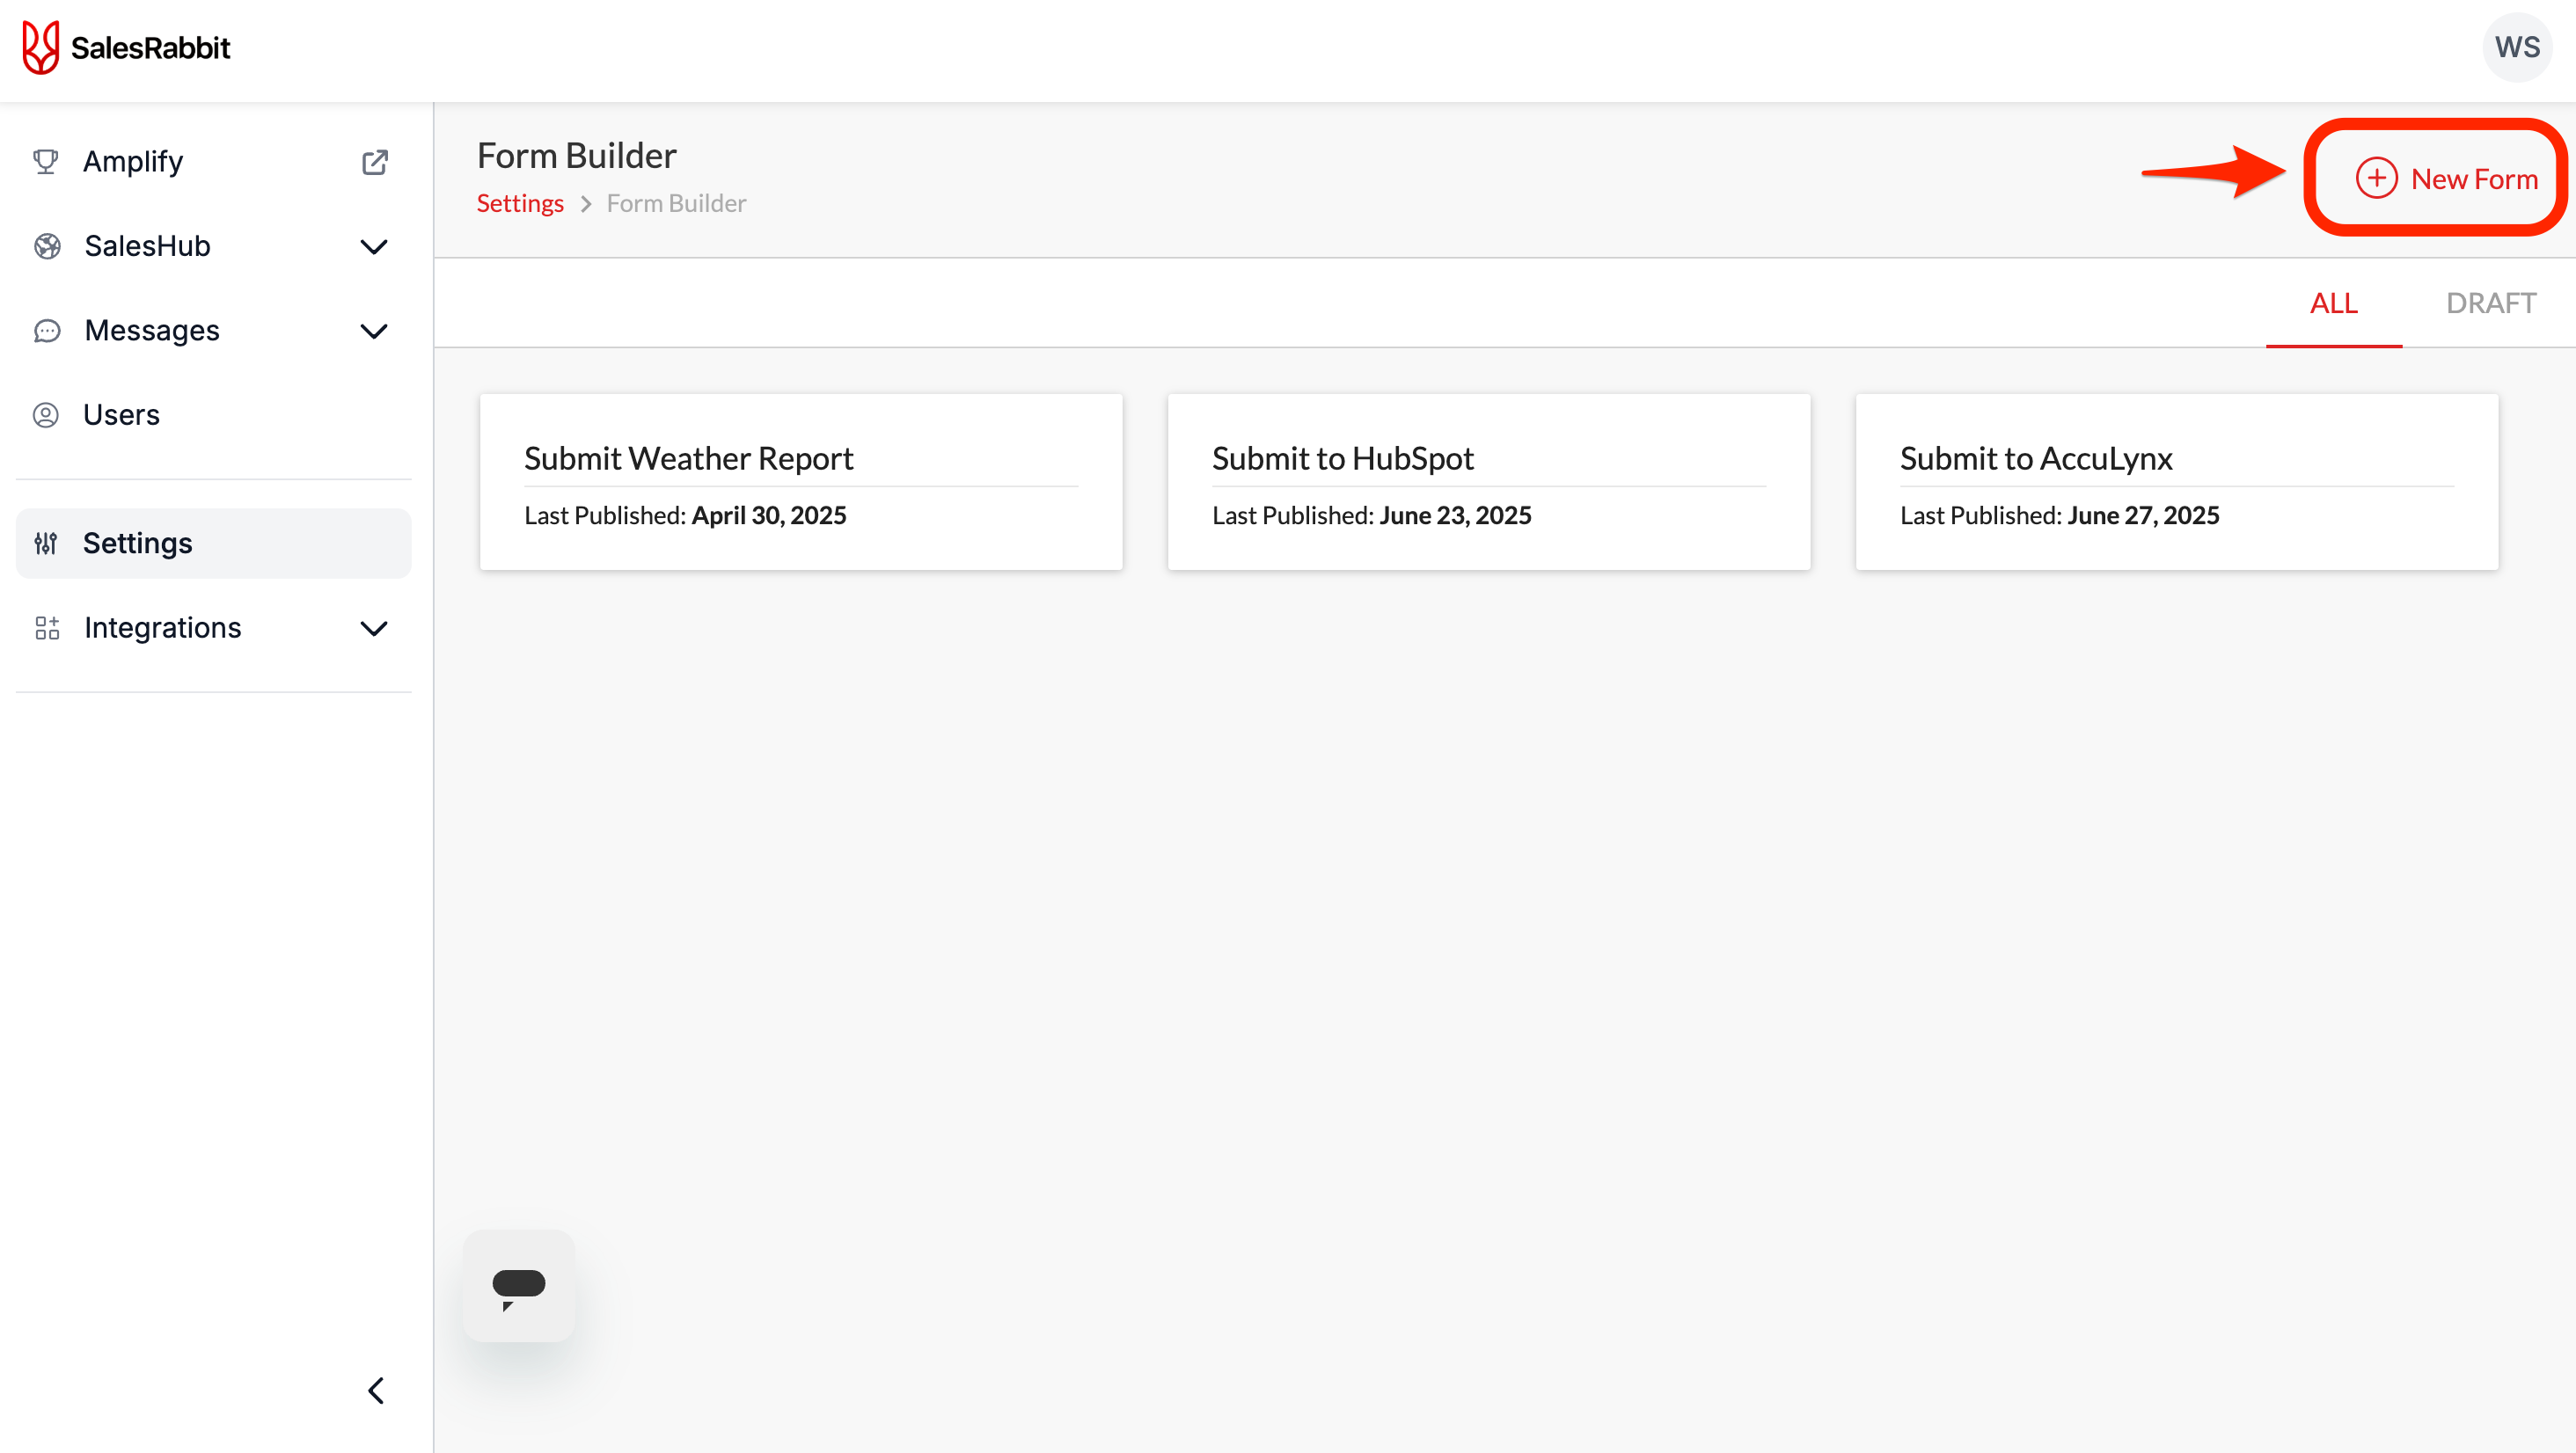Expand the Messages menu chevron
This screenshot has width=2576, height=1453.
[374, 331]
